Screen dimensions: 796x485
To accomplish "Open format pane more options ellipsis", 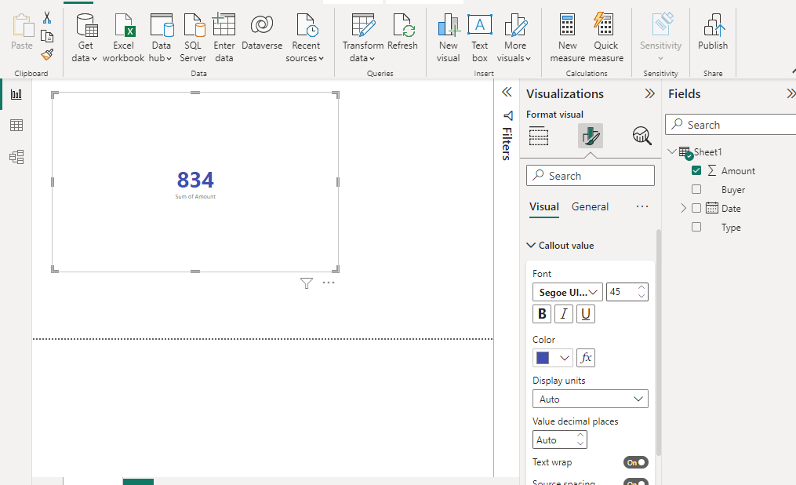I will pyautogui.click(x=642, y=206).
